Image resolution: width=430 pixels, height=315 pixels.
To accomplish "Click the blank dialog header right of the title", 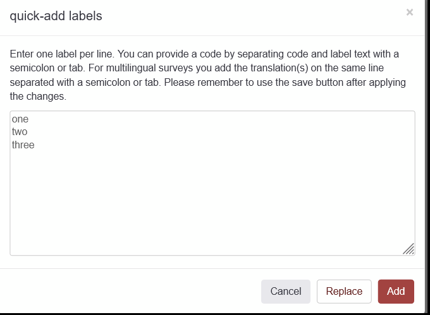I will 253,16.
